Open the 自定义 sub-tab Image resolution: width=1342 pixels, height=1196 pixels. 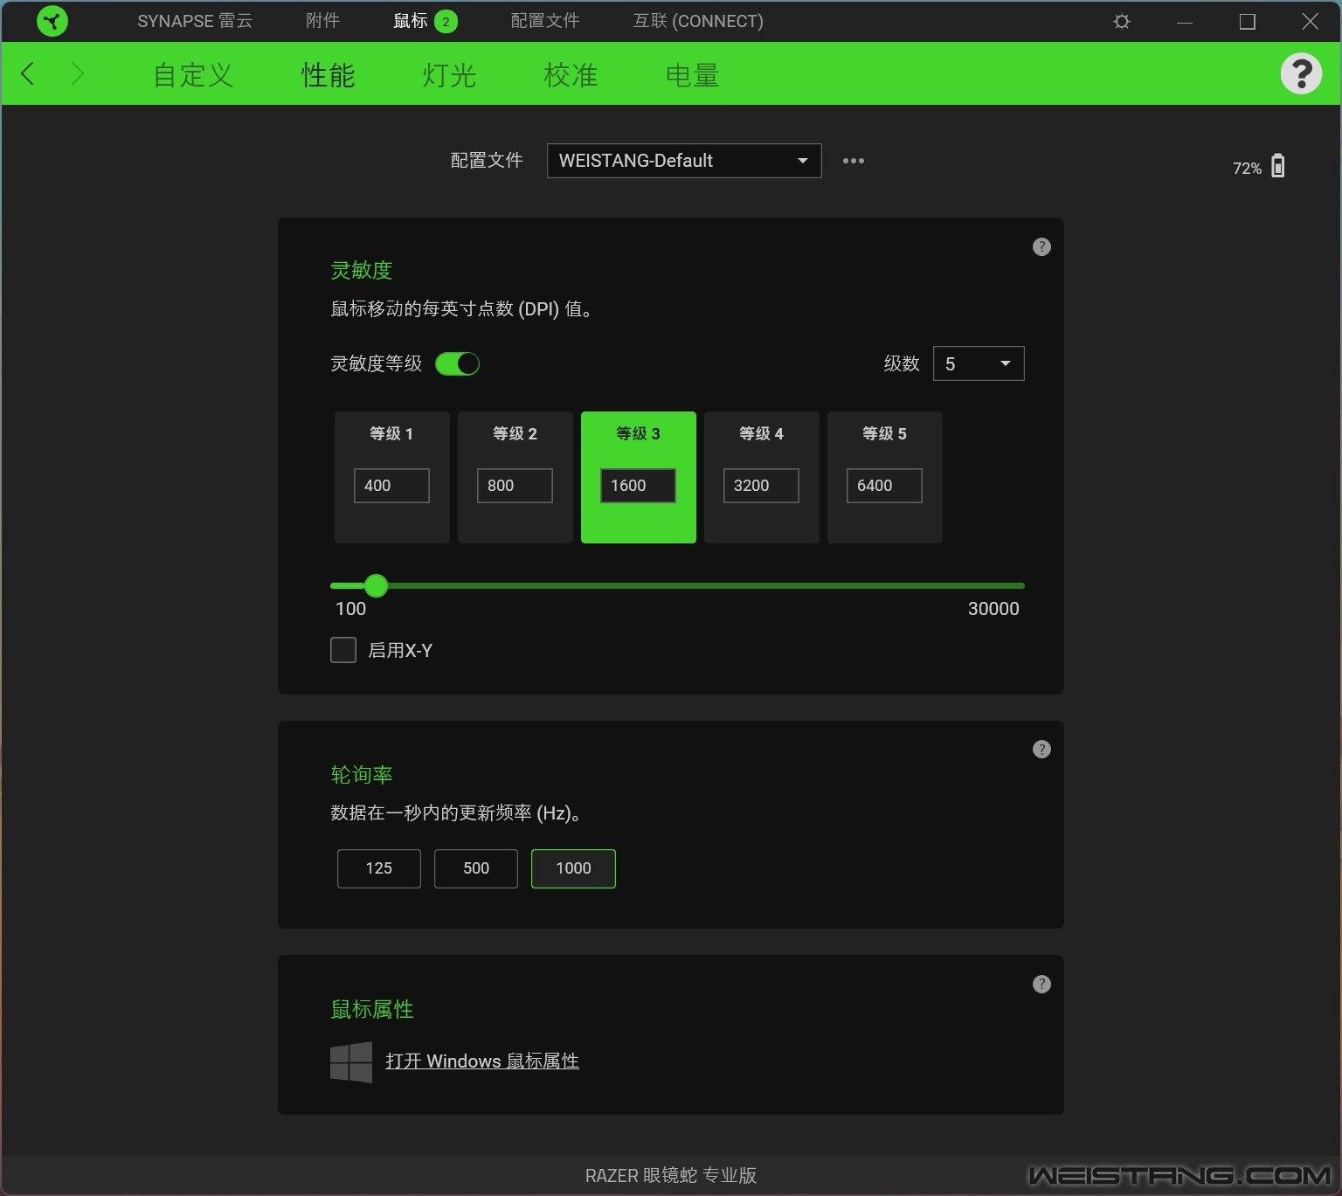[x=193, y=75]
